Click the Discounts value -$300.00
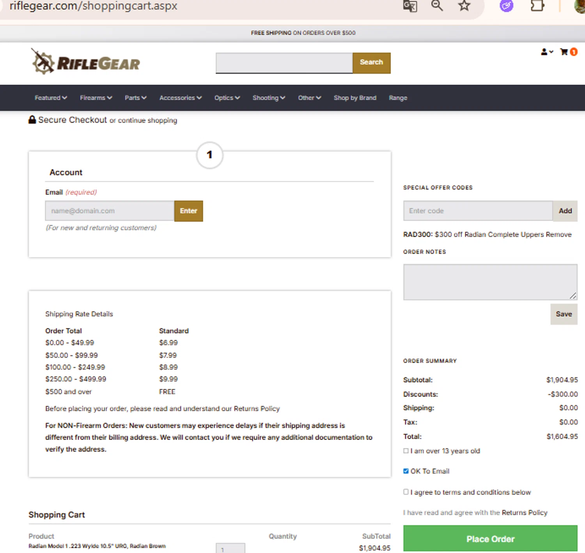This screenshot has height=553, width=585. (562, 394)
